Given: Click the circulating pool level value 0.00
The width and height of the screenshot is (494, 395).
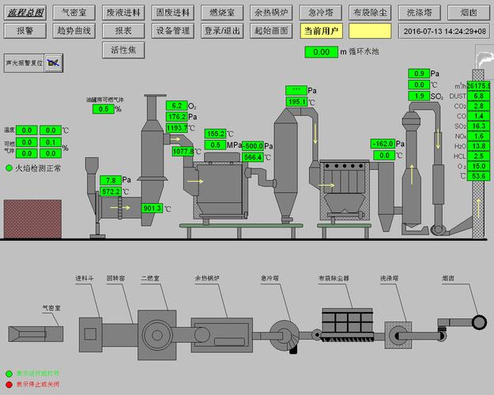Looking at the screenshot, I should click(322, 52).
